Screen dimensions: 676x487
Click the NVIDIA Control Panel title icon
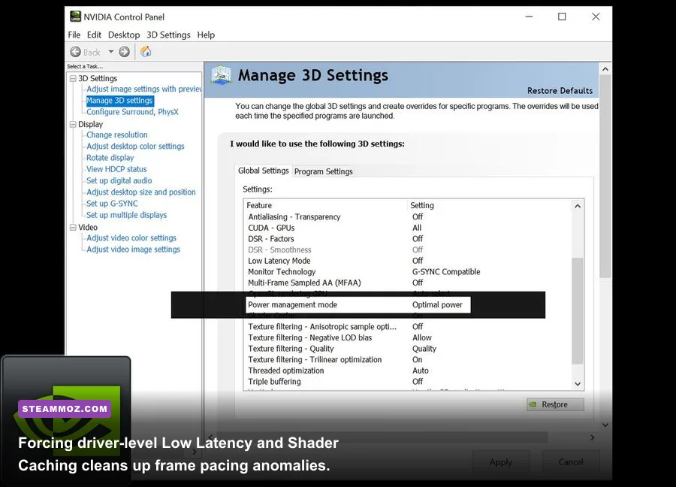pos(75,17)
